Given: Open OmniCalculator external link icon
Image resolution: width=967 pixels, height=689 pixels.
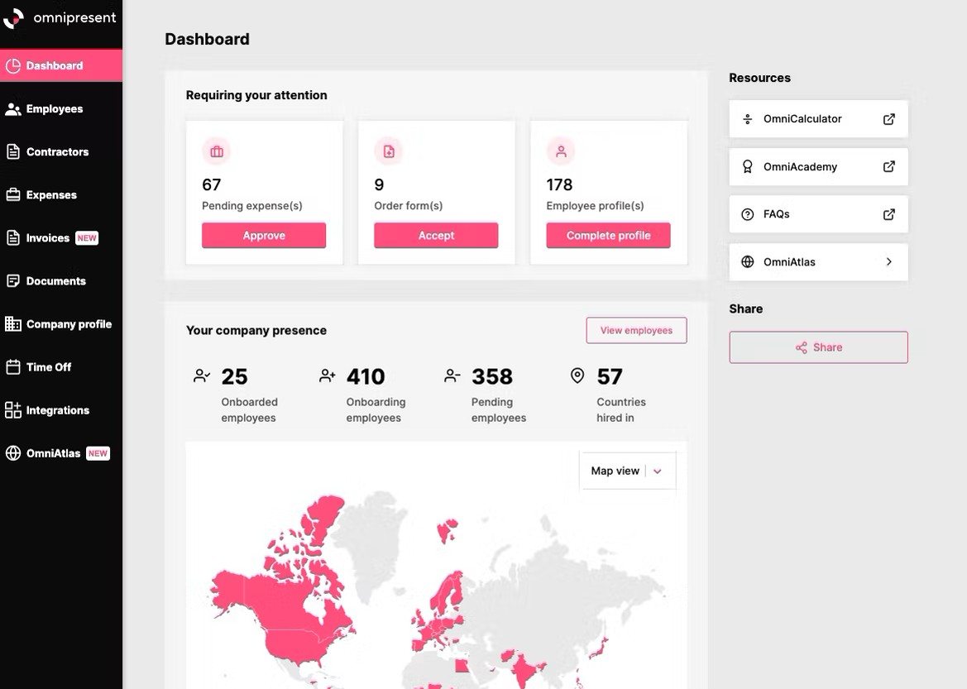Looking at the screenshot, I should tap(889, 119).
